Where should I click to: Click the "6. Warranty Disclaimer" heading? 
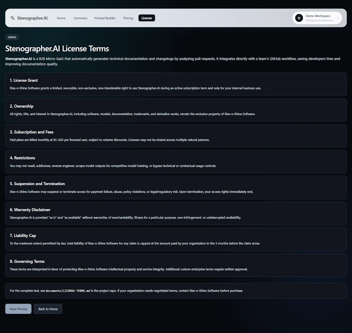(x=30, y=209)
